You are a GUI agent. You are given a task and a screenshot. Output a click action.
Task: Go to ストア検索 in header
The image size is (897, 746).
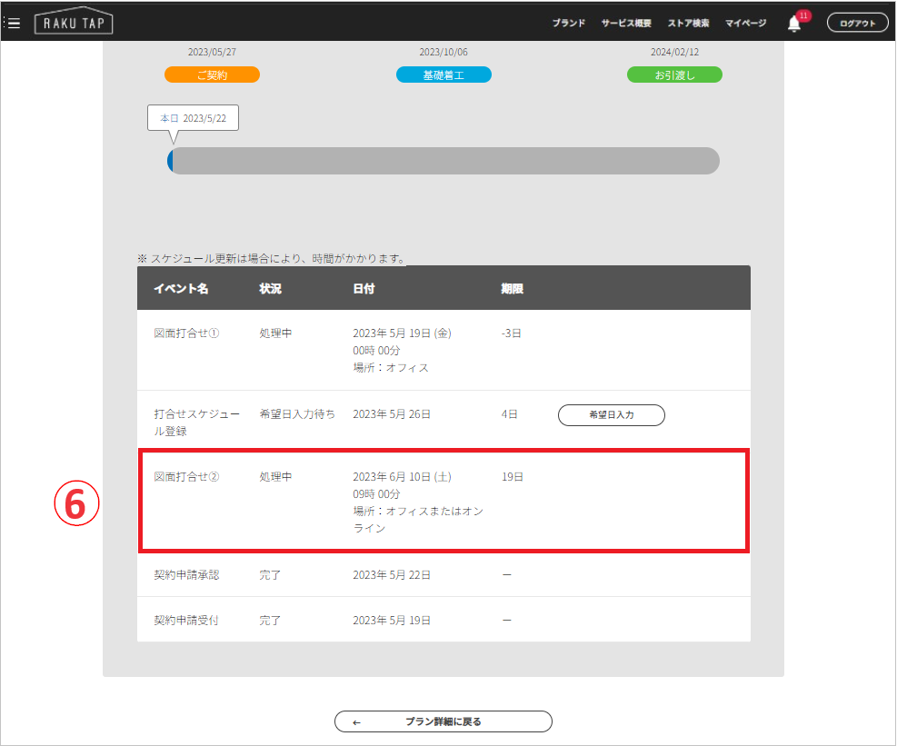(688, 23)
